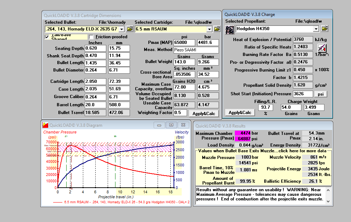Click the Bullet Travel 18.585 inches field
The height and width of the screenshot is (222, 351).
pyautogui.click(x=95, y=113)
